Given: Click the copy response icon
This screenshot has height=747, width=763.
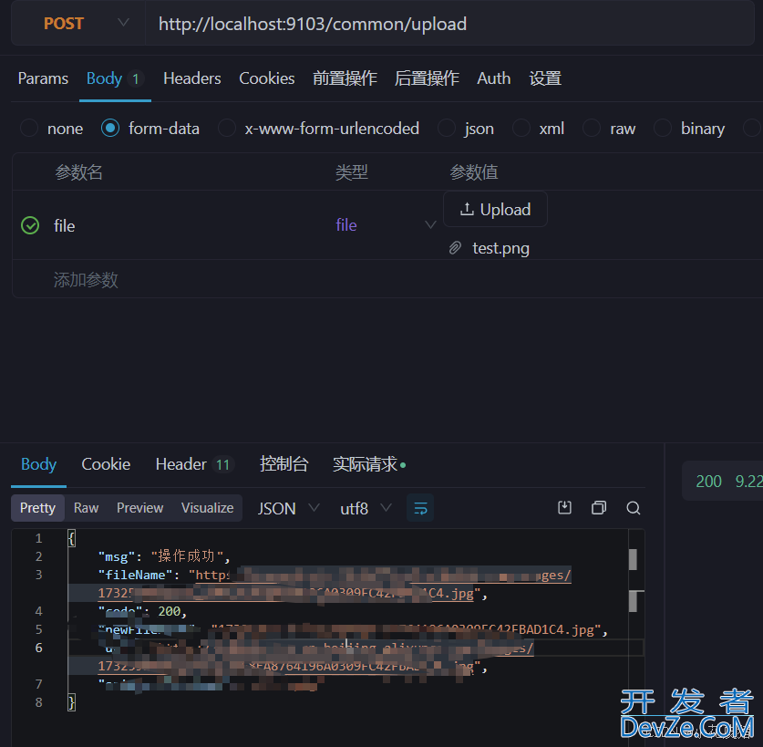Looking at the screenshot, I should point(599,508).
